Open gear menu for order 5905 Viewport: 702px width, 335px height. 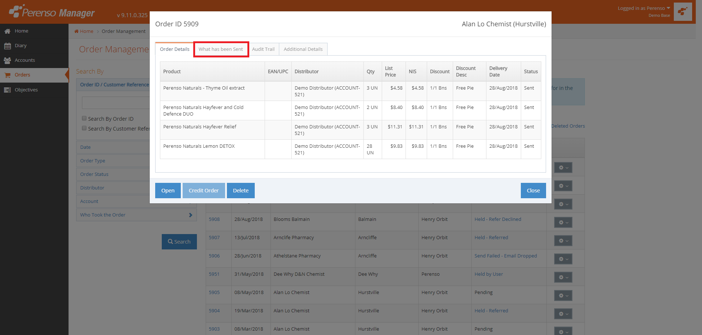[563, 296]
